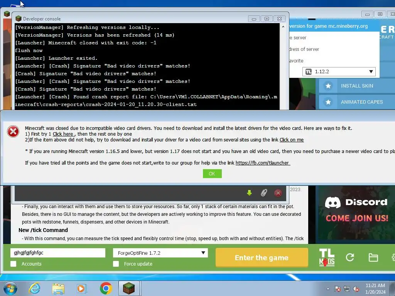The height and width of the screenshot is (296, 395).
Task: Click the network tray icon
Action: point(347,289)
